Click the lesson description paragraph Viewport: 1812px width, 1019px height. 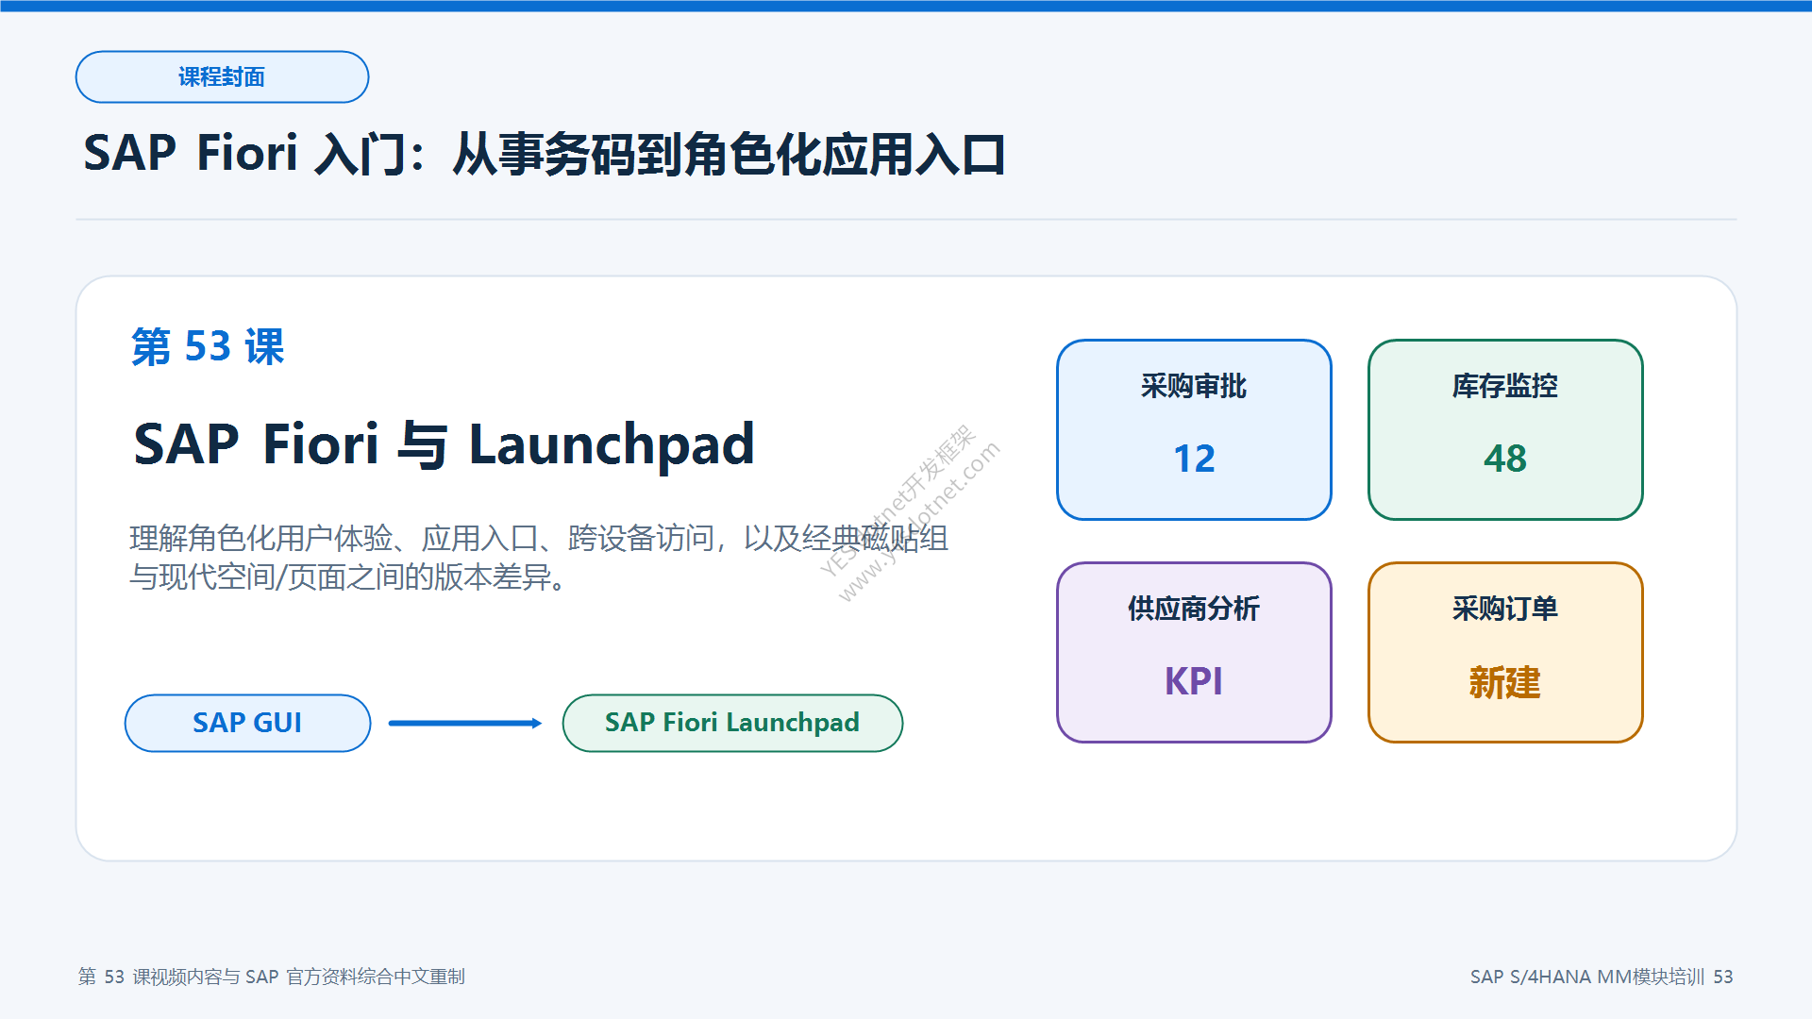point(539,557)
